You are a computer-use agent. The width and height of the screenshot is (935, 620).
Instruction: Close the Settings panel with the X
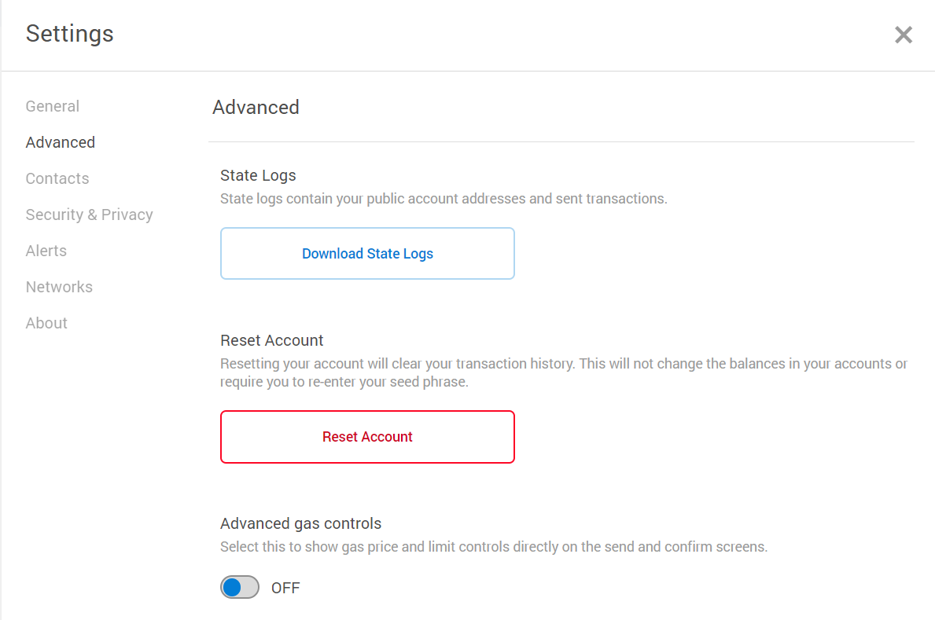coord(903,35)
